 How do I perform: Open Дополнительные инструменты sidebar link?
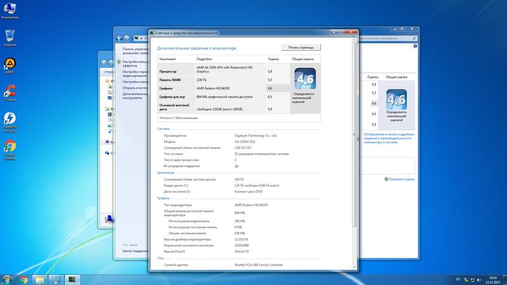(135, 96)
